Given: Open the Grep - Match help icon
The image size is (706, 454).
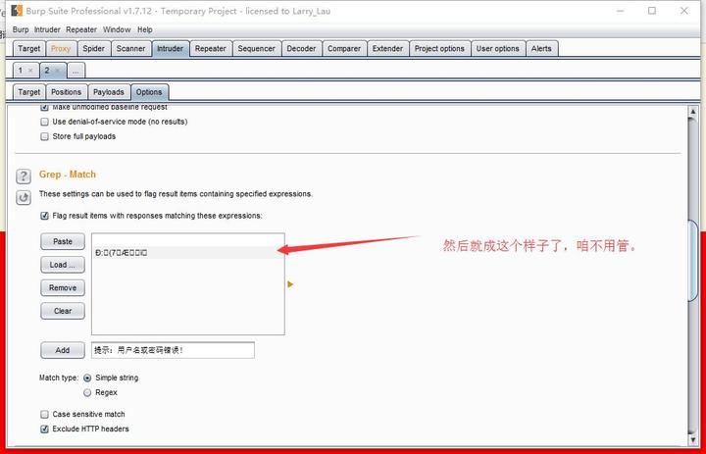Looking at the screenshot, I should [24, 177].
